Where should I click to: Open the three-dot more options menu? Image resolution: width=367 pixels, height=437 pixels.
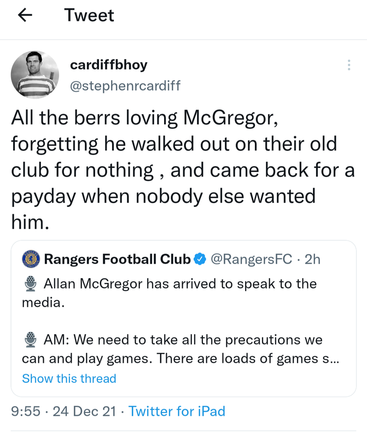tap(349, 66)
